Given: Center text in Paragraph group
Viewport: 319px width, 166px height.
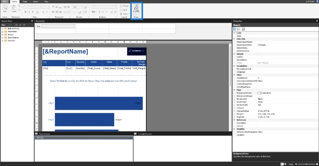Looking at the screenshot, I should point(57,12).
